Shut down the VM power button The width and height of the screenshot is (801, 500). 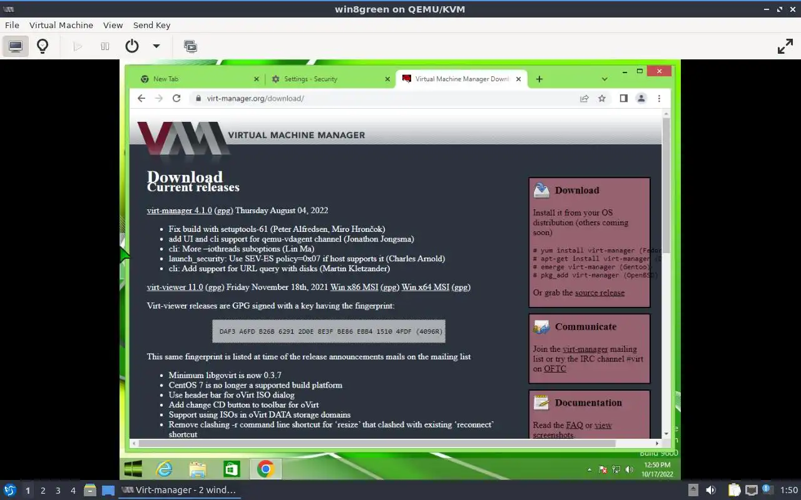131,46
